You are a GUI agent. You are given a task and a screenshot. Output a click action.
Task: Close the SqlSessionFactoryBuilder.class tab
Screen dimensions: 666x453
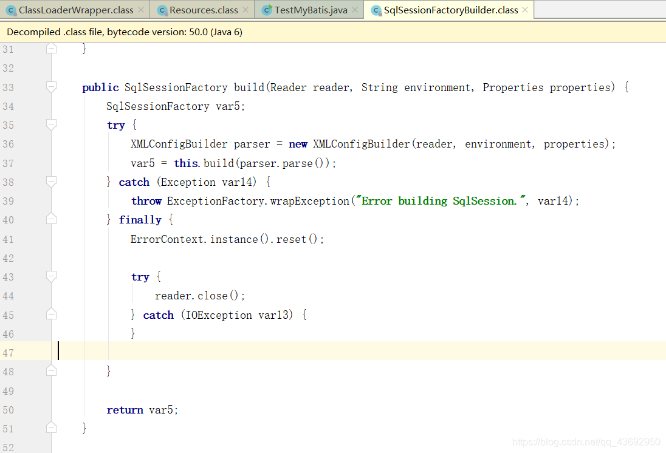pyautogui.click(x=525, y=10)
